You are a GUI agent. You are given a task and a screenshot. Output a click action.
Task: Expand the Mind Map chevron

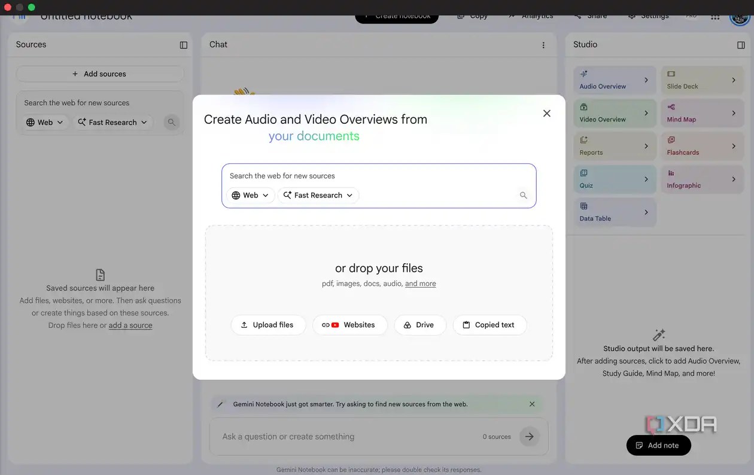734,113
